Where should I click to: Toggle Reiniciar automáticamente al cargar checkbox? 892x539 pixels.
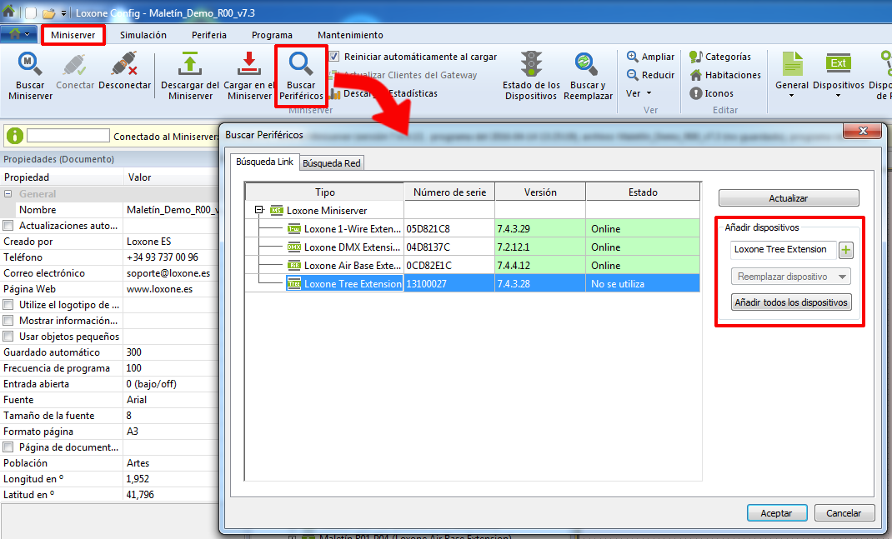pyautogui.click(x=334, y=57)
